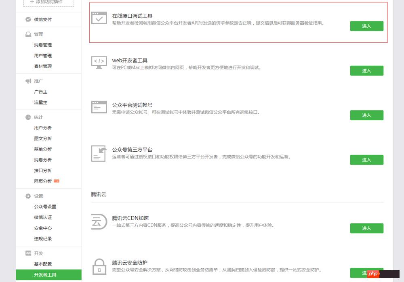
Task: Select 开发者工具 in the sidebar
Action: pos(45,275)
